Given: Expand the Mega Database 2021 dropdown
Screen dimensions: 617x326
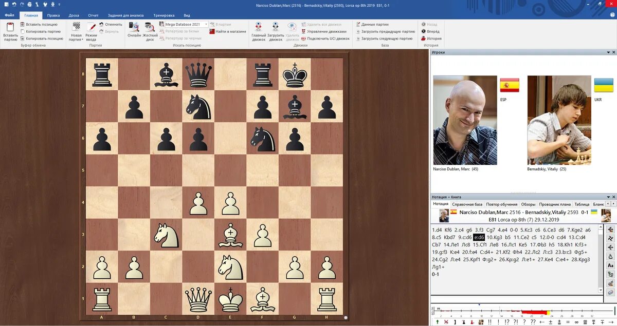Looking at the screenshot, I should pos(207,24).
